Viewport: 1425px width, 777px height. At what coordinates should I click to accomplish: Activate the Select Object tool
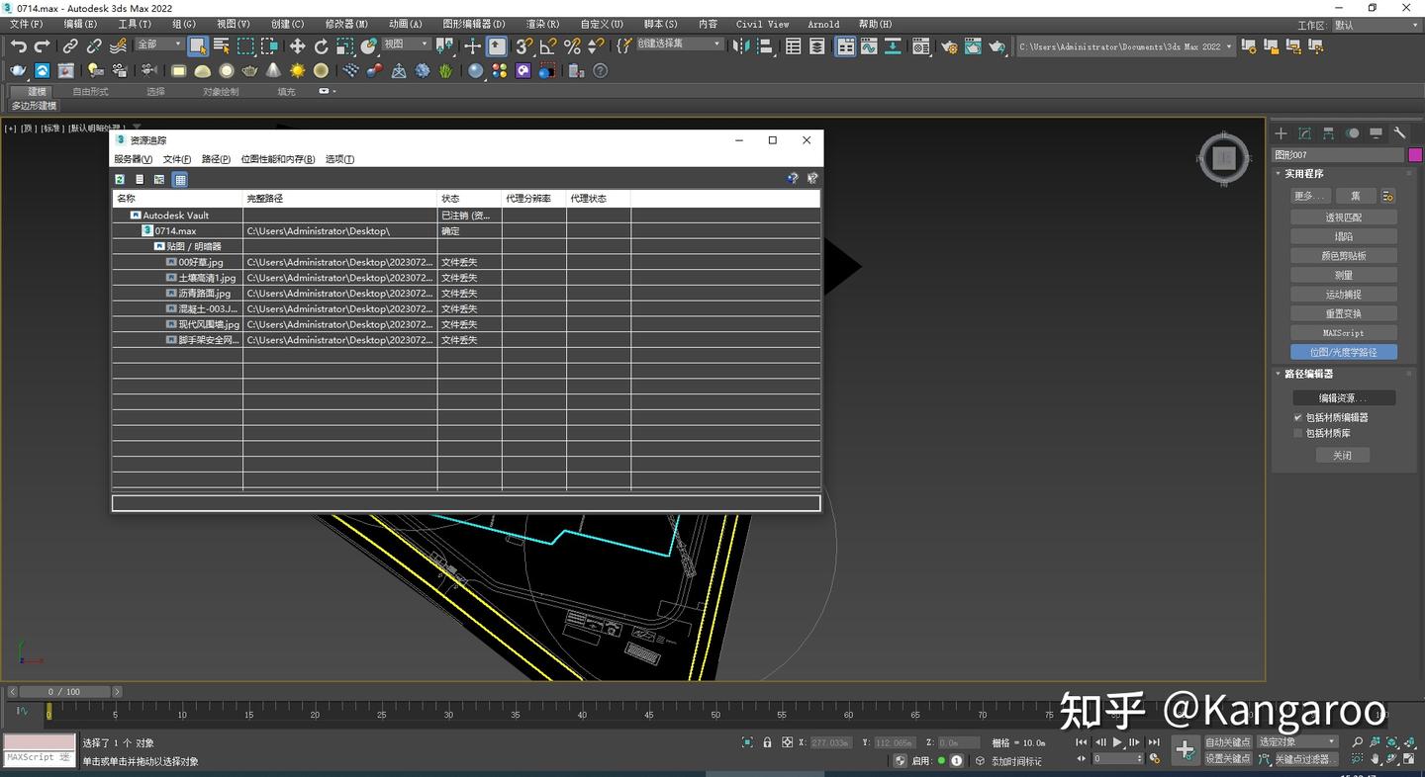[198, 46]
